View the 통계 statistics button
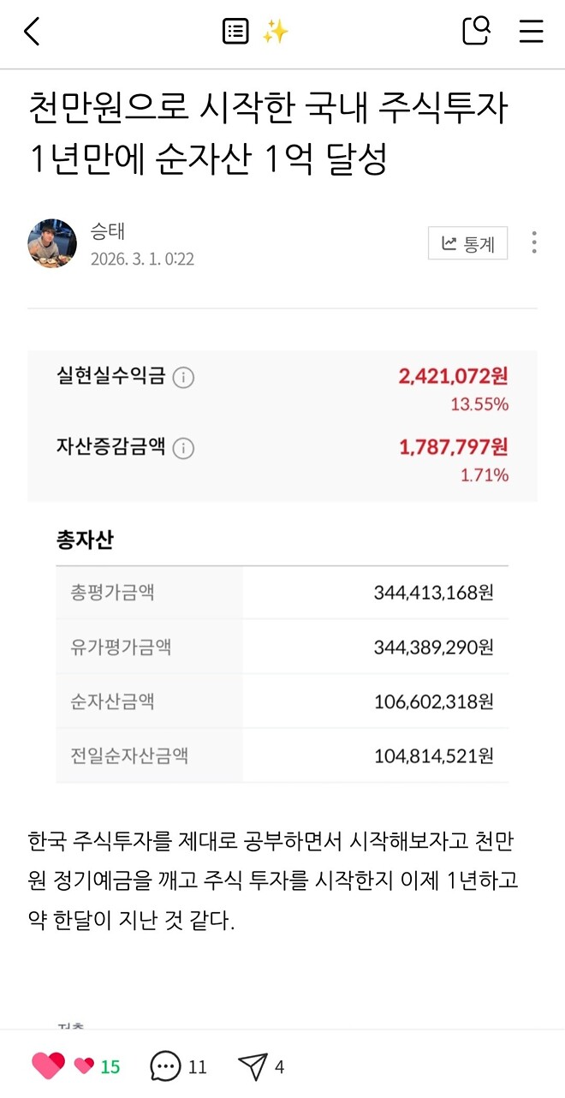The width and height of the screenshot is (565, 1098). (x=467, y=243)
